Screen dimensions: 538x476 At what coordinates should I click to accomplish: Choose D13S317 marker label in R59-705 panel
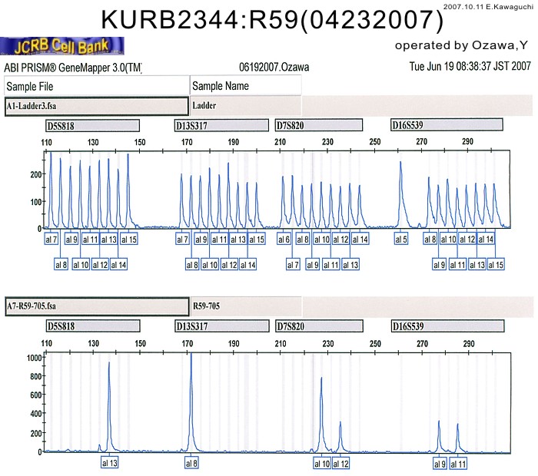(219, 327)
